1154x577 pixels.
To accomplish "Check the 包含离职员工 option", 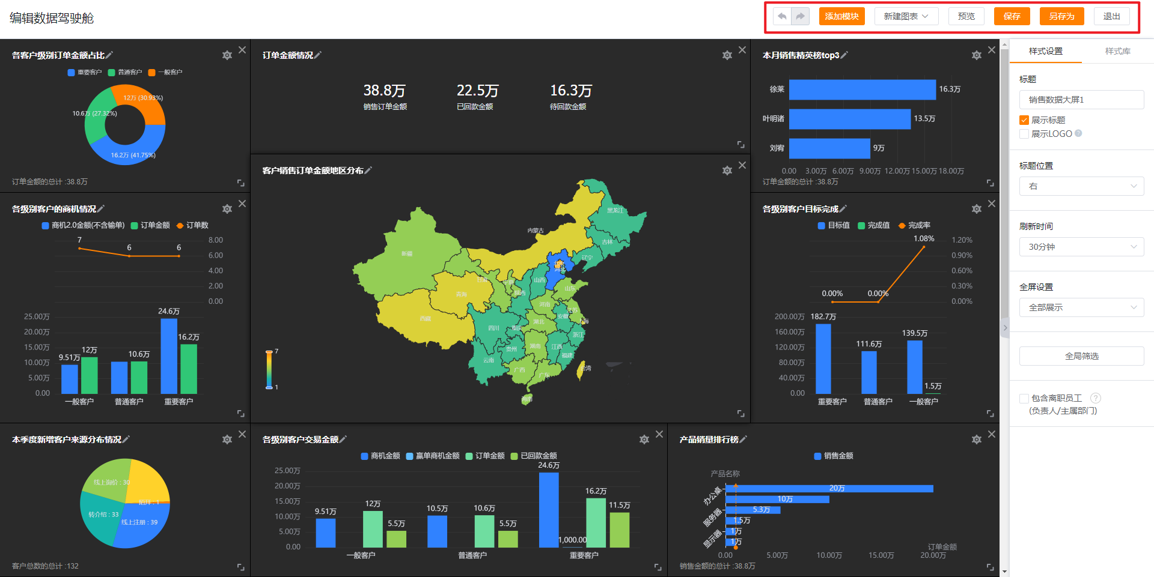I will point(1024,398).
